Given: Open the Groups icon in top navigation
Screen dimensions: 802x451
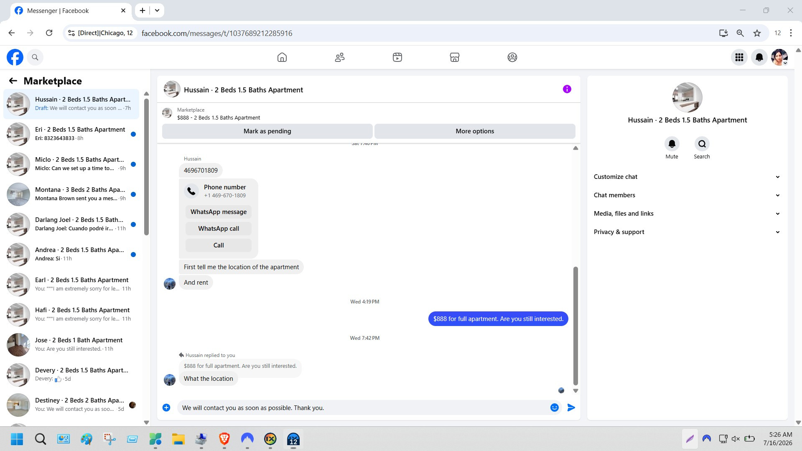Looking at the screenshot, I should click(x=512, y=57).
